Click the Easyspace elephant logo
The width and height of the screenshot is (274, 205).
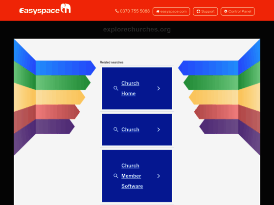[45, 9]
